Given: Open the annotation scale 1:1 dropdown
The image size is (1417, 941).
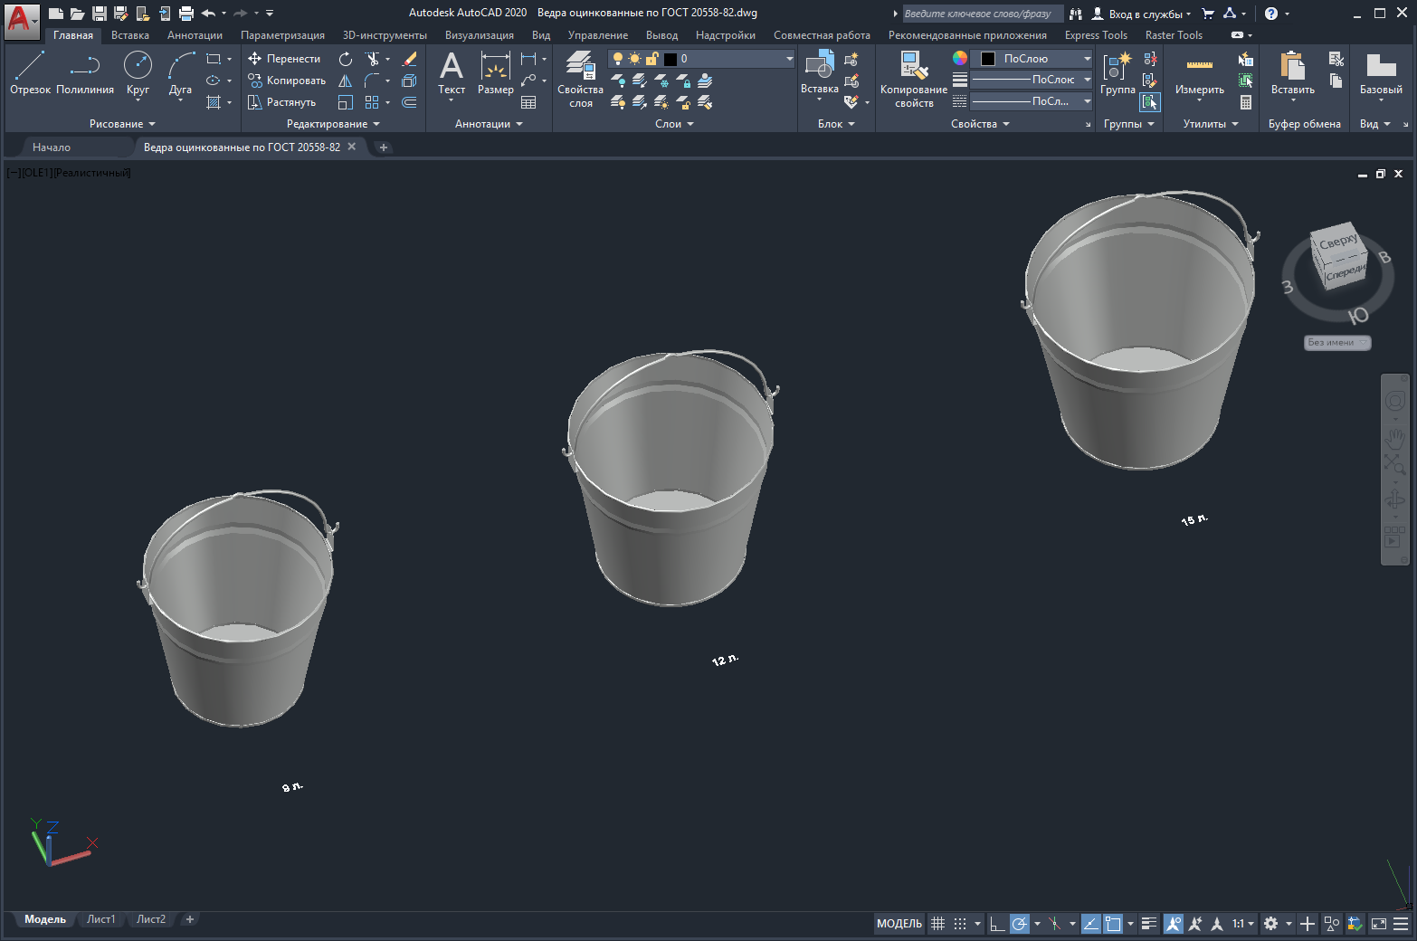Looking at the screenshot, I should click(1243, 924).
